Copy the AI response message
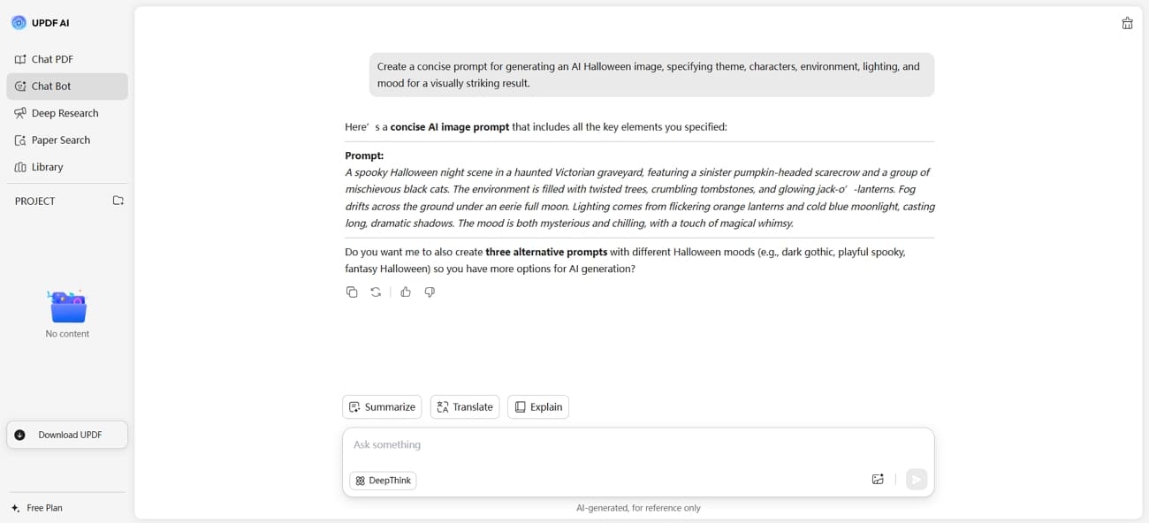 (x=352, y=292)
